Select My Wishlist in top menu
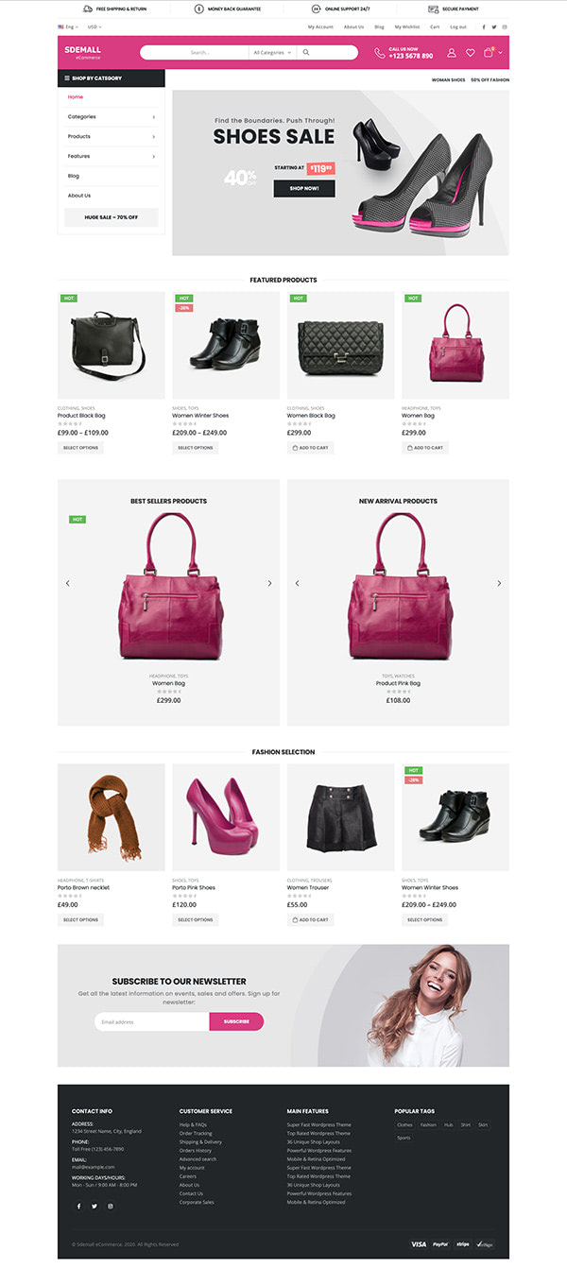This screenshot has height=1268, width=567. click(x=407, y=27)
